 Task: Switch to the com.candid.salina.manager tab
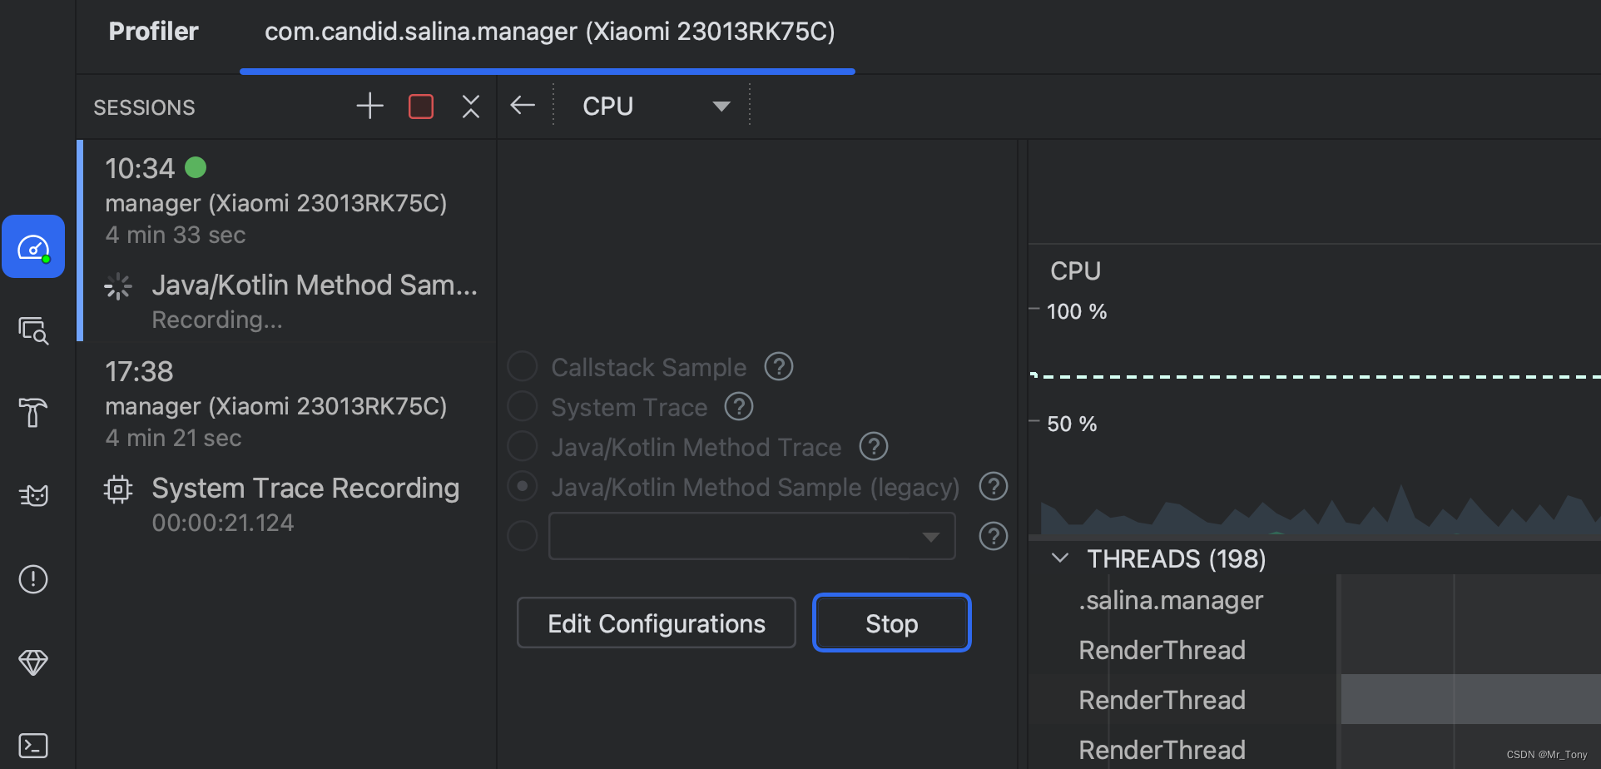[549, 32]
